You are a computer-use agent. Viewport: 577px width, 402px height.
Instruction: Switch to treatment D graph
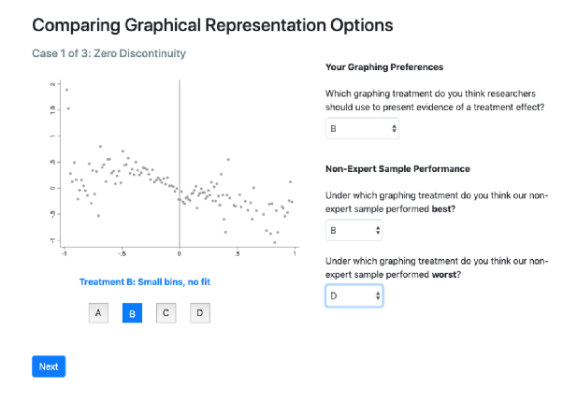point(200,313)
